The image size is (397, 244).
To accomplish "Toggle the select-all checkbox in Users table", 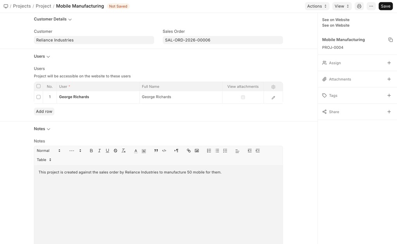I will (38, 86).
